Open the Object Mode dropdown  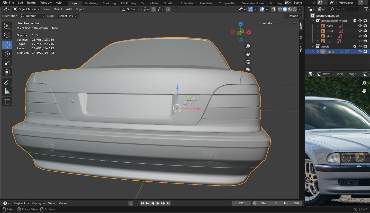point(26,9)
